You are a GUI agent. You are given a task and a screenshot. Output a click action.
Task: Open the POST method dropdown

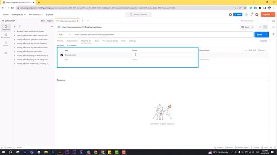64,34
